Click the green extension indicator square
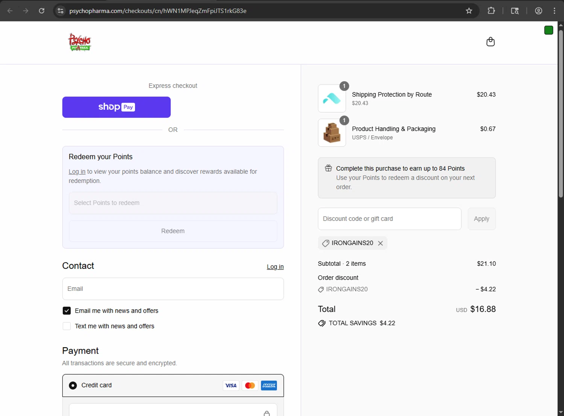 tap(549, 30)
